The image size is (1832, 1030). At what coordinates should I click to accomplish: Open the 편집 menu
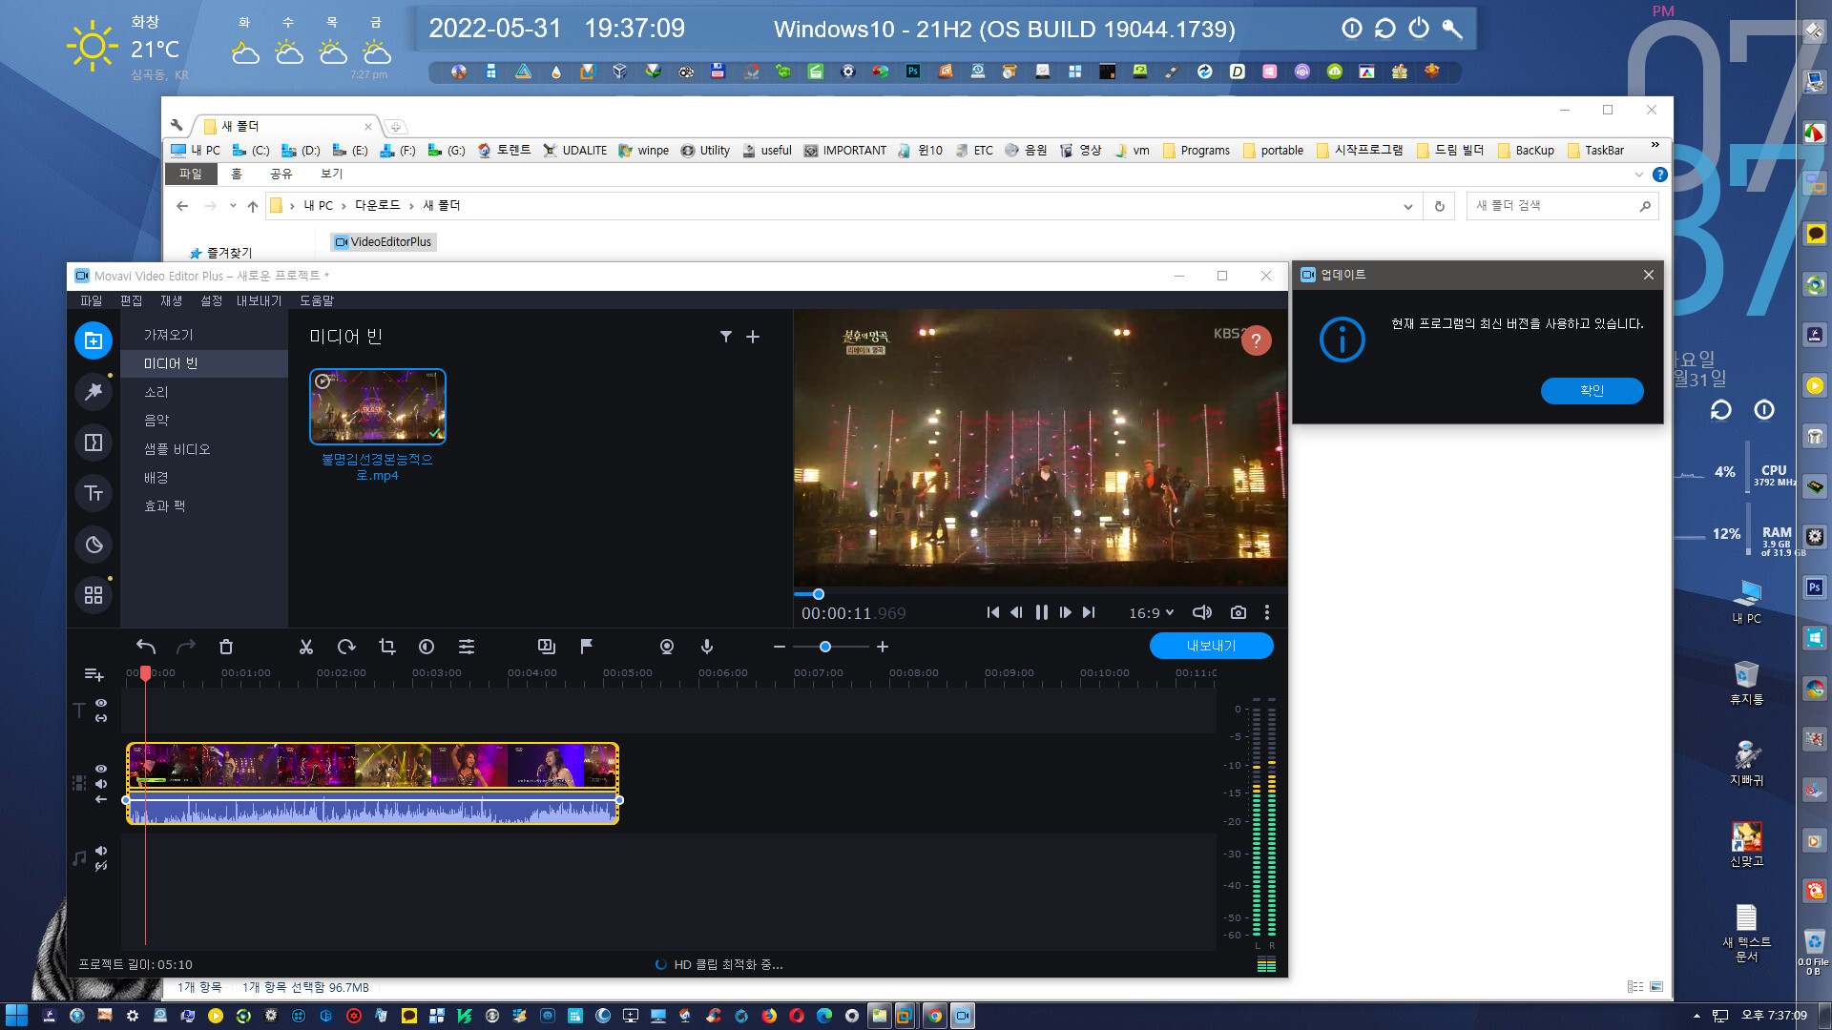click(131, 300)
